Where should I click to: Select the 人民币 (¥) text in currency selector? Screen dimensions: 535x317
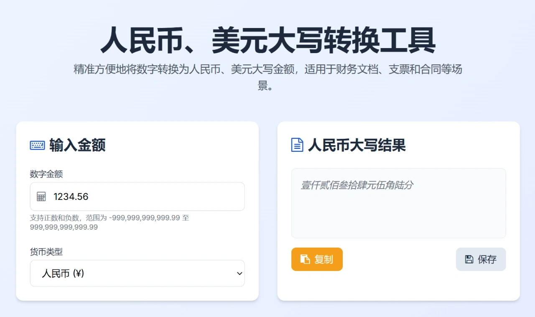point(63,274)
